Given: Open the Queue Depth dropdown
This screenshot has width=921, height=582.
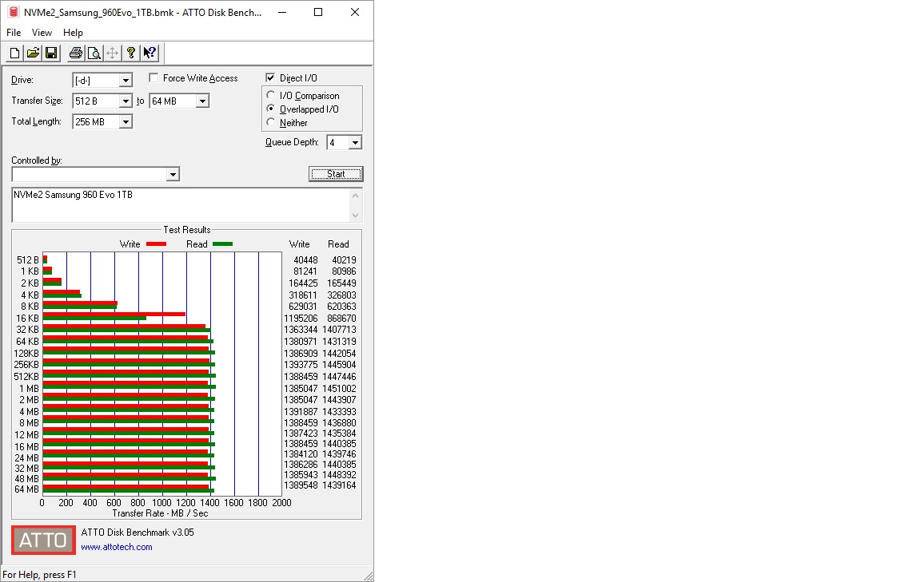Looking at the screenshot, I should click(355, 143).
